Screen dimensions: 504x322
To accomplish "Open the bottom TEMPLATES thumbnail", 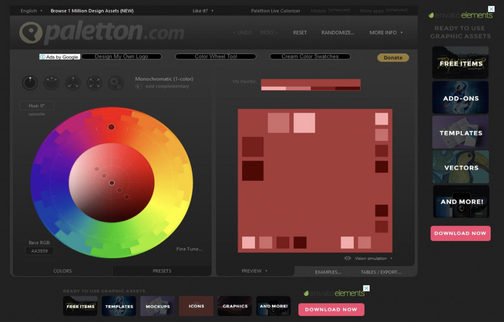I will [119, 306].
